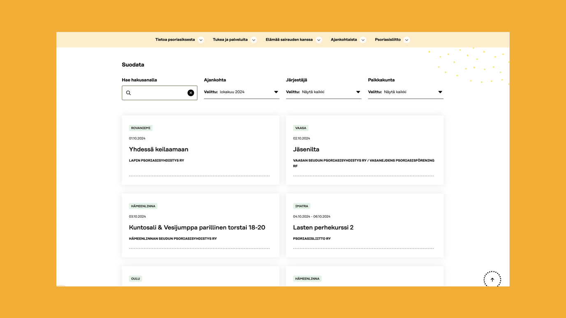Click the date 01.10.2024
This screenshot has width=566, height=318.
pos(137,138)
